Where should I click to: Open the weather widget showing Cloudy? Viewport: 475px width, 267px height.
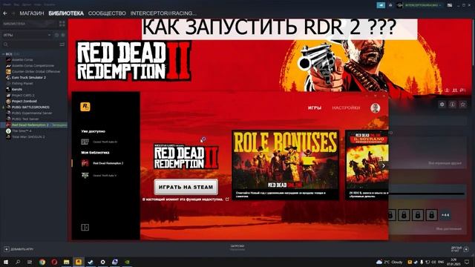pyautogui.click(x=389, y=262)
